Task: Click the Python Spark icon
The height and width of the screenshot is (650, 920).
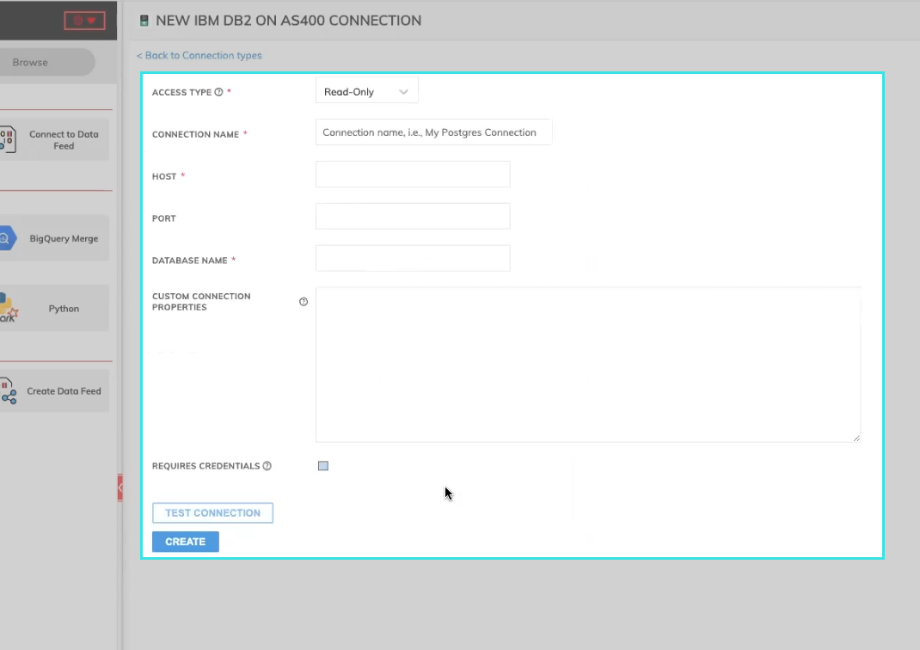Action: [x=9, y=309]
